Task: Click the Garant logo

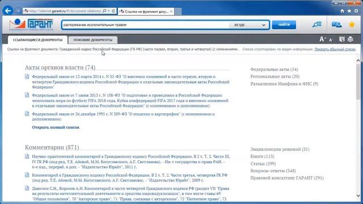Action: [31, 24]
